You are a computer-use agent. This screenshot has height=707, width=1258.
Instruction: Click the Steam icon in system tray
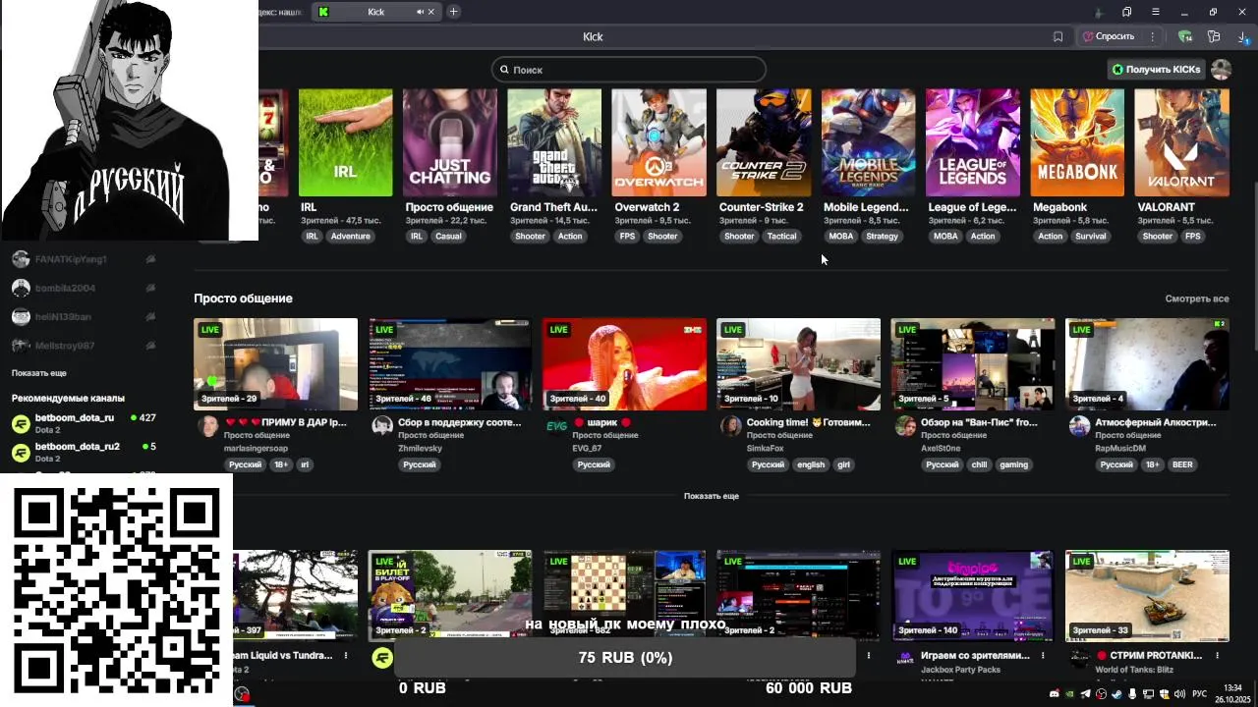coord(1116,694)
